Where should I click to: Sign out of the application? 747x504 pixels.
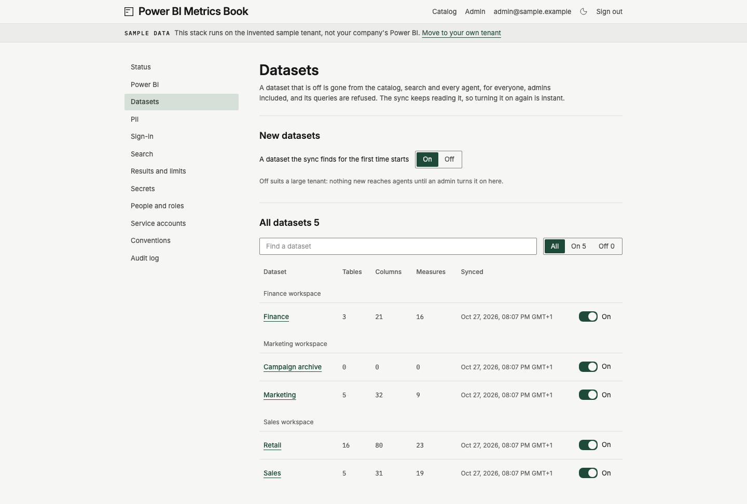[x=609, y=12]
